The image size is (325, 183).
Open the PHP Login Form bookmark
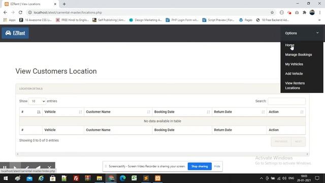[x=182, y=20]
